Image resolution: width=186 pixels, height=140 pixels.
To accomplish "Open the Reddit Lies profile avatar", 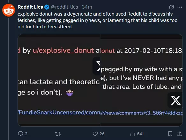I will pos(9,10).
